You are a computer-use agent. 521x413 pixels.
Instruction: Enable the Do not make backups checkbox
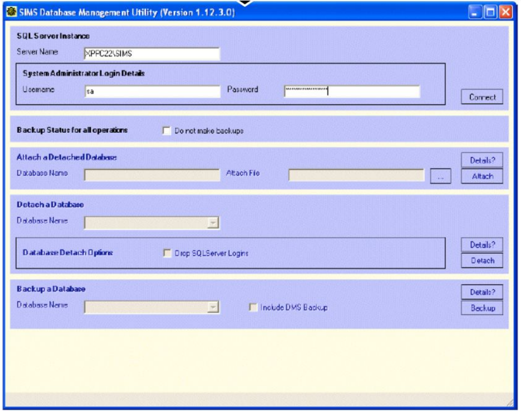(166, 131)
